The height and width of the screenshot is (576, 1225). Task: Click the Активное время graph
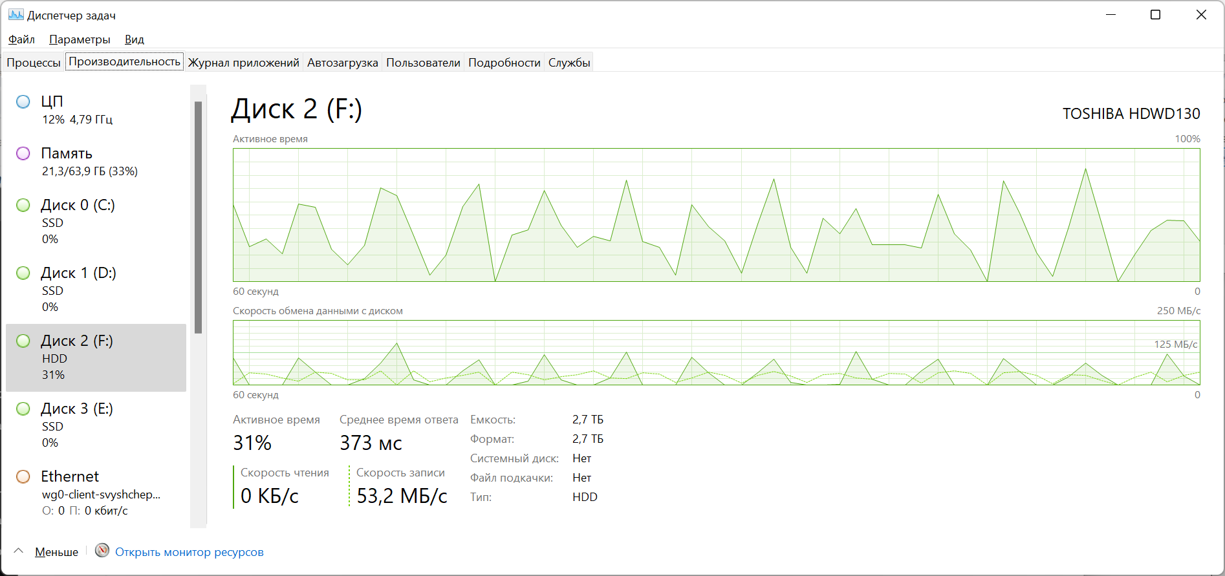click(717, 215)
